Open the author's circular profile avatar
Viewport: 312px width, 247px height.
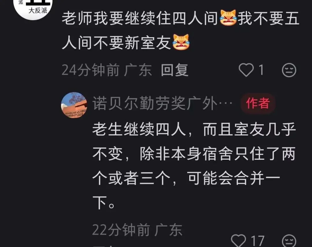click(74, 105)
